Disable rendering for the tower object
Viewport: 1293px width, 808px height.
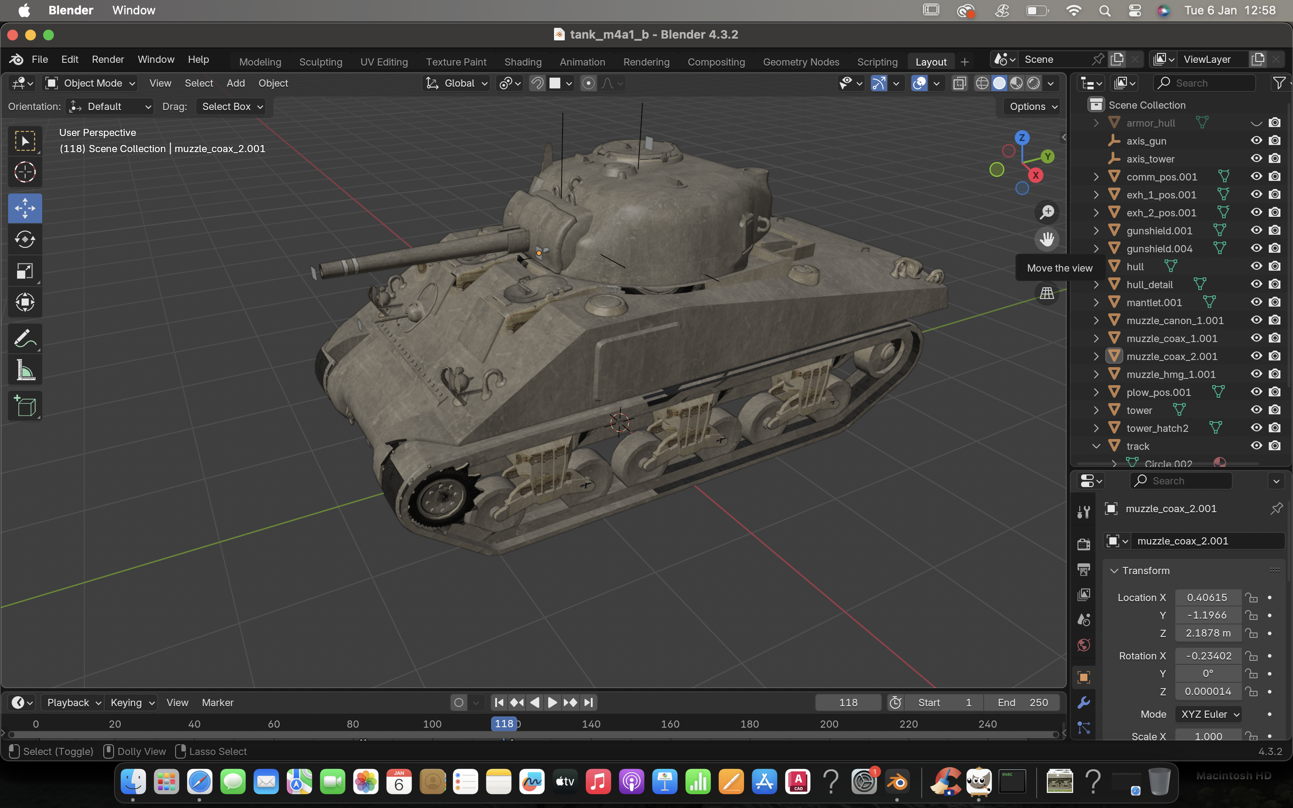click(1275, 410)
